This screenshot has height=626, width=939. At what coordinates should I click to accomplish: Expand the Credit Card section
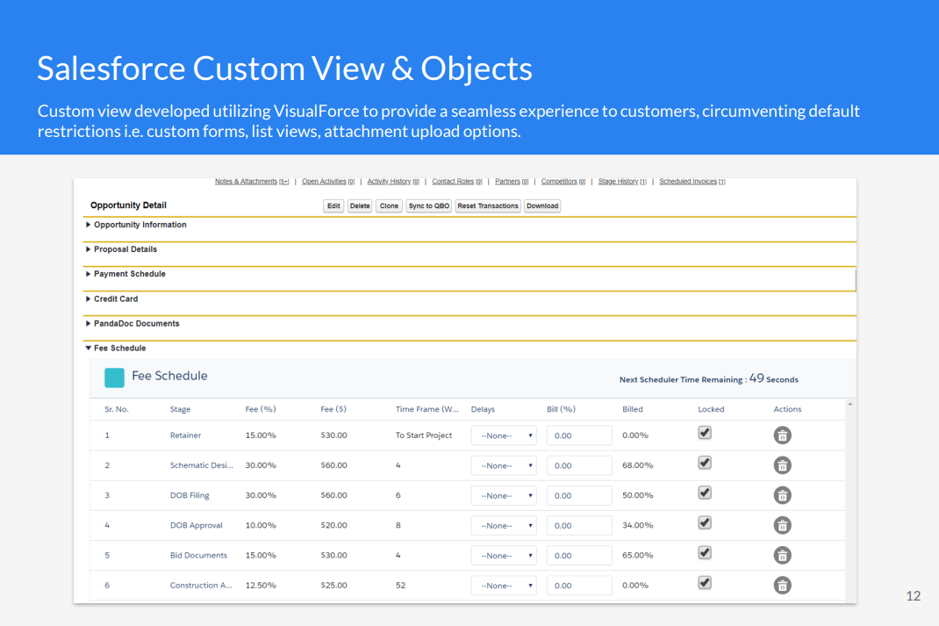[x=88, y=299]
